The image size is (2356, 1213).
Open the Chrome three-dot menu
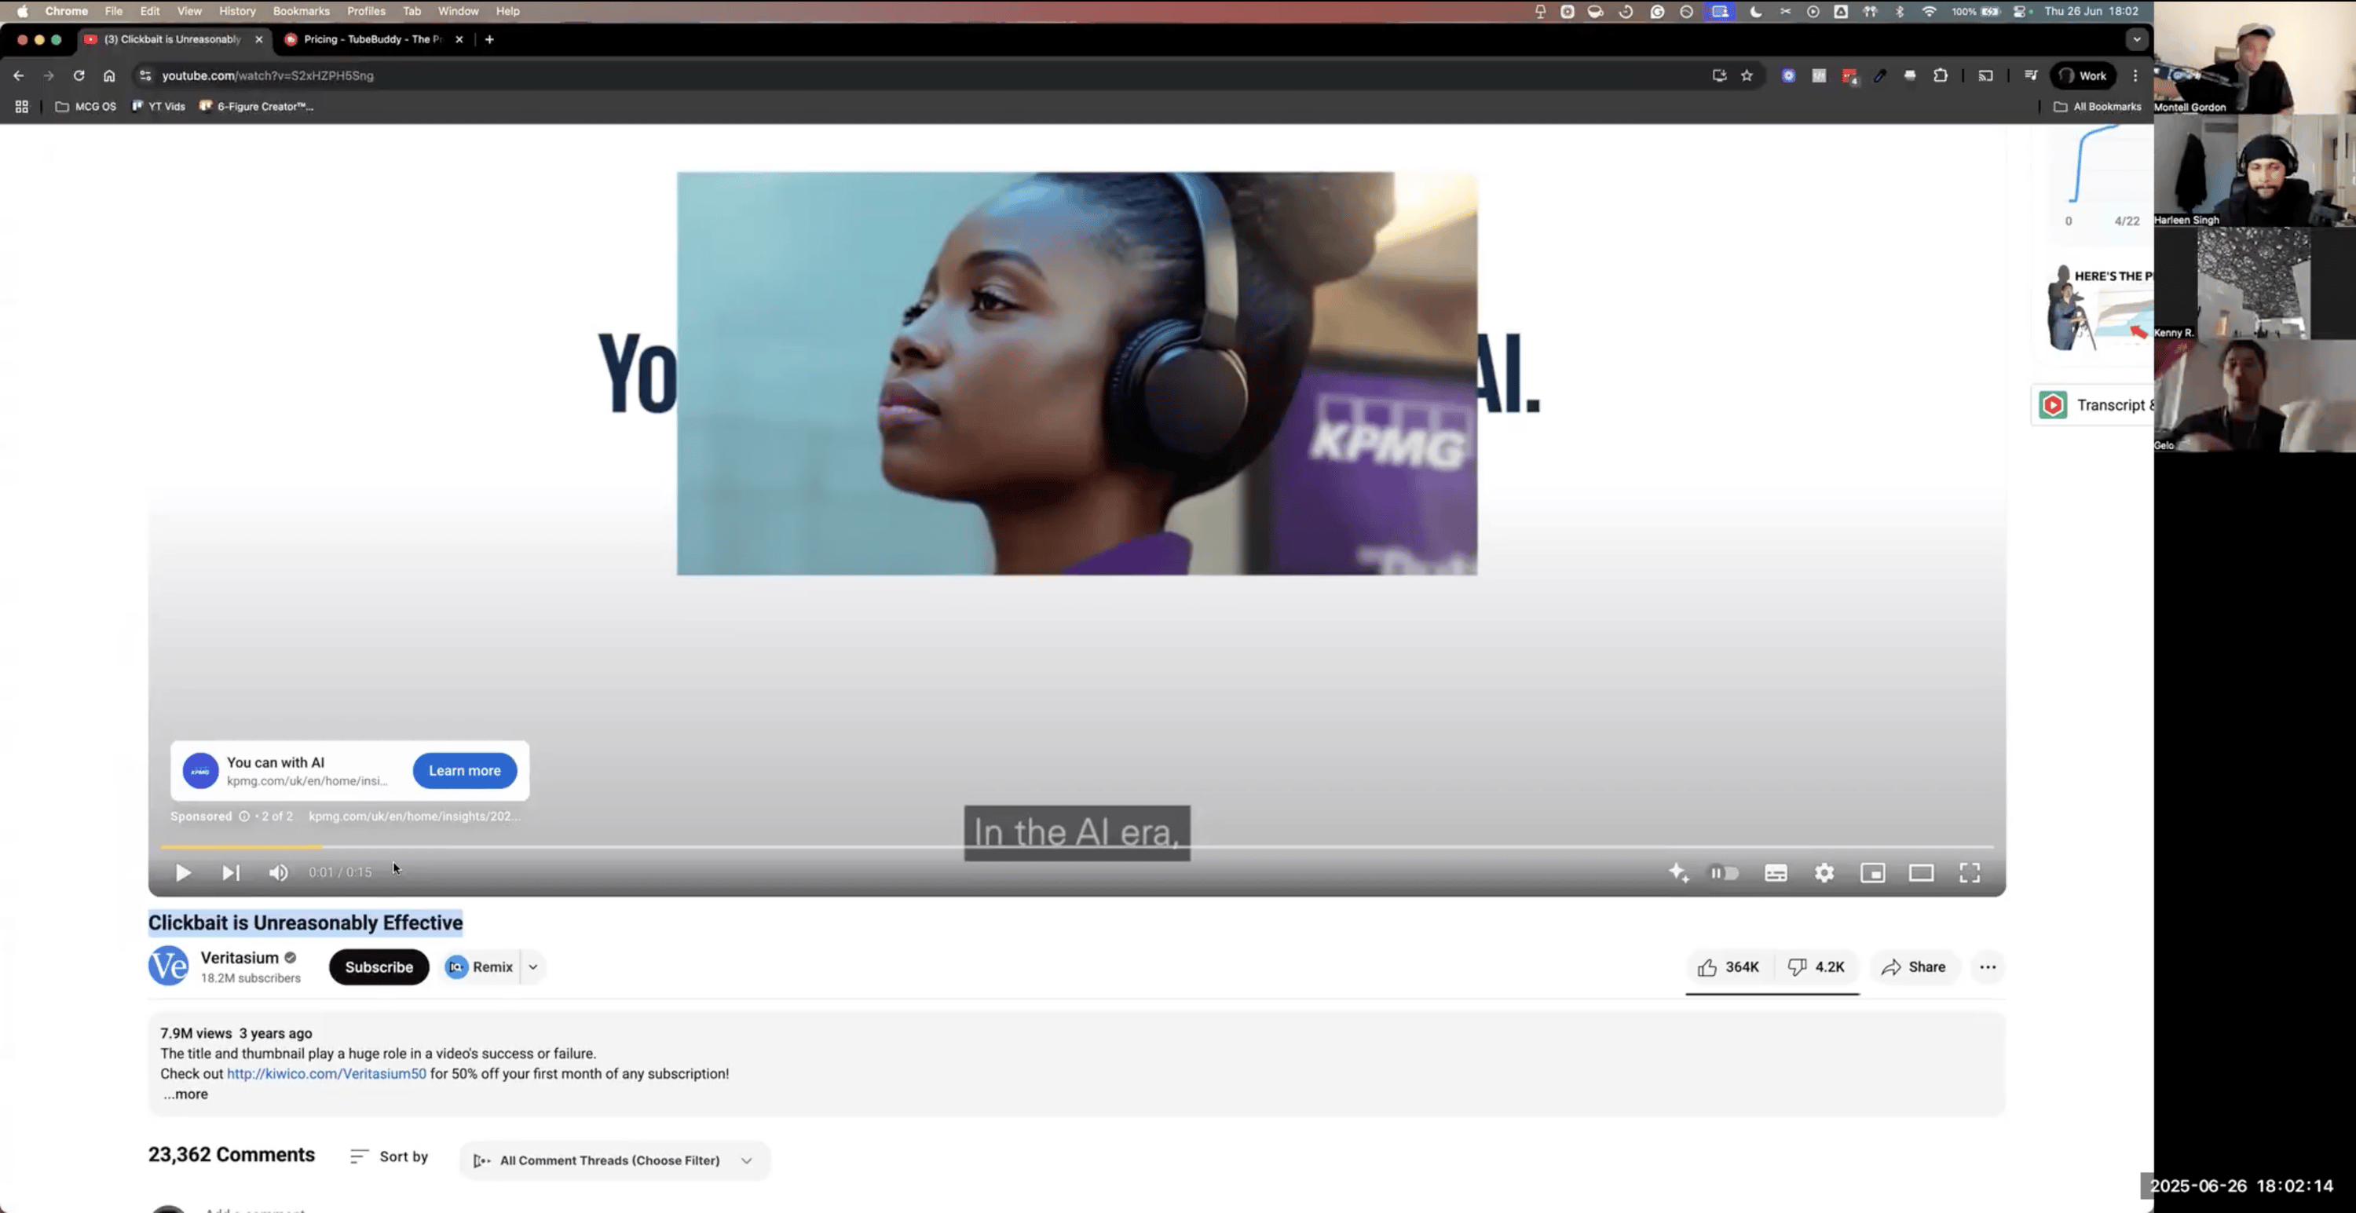click(2135, 76)
